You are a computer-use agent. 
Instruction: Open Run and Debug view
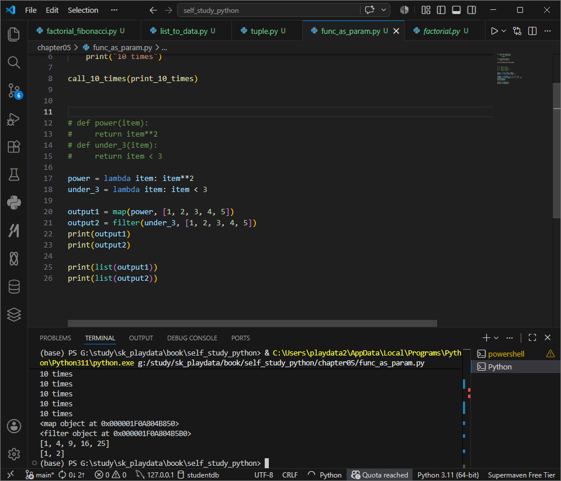pos(13,118)
